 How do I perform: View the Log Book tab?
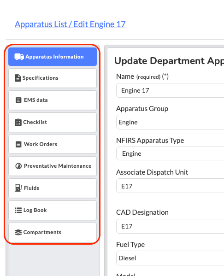(53, 210)
